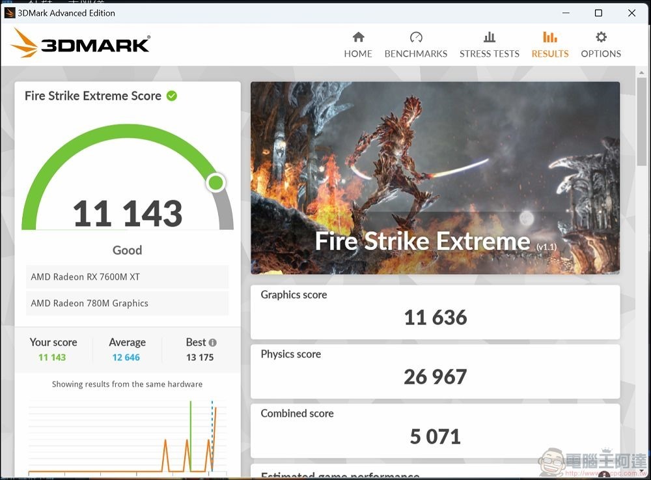Image resolution: width=651 pixels, height=480 pixels.
Task: Minimize the 3DMark window
Action: pyautogui.click(x=566, y=13)
